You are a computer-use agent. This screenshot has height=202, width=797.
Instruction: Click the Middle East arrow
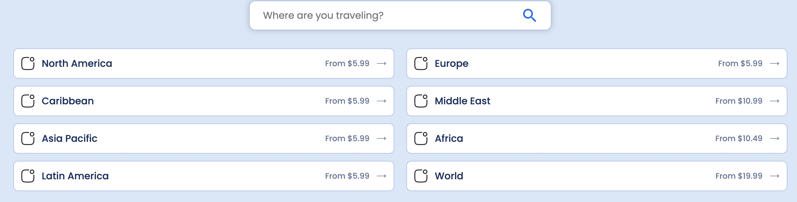(774, 101)
